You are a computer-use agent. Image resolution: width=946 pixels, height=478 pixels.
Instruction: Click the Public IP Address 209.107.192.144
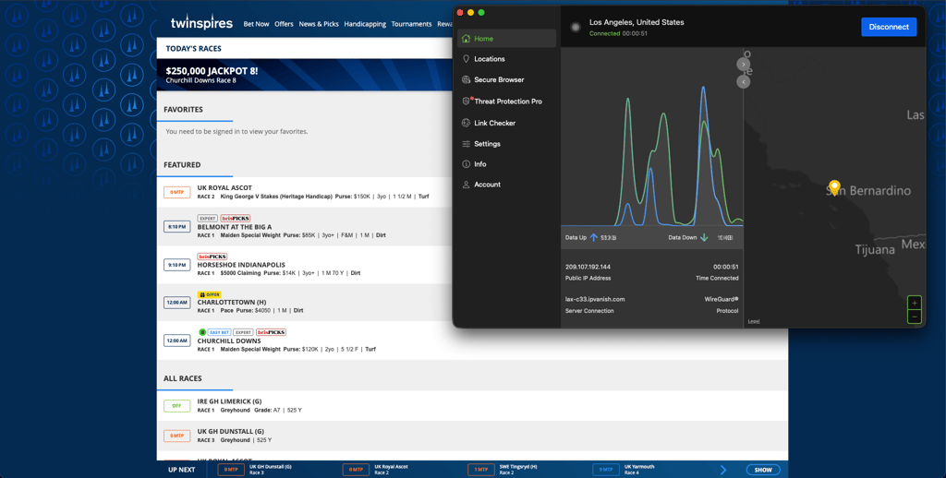[588, 267]
